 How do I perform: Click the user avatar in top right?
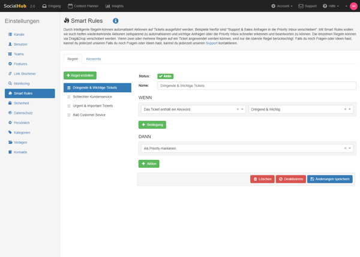[x=353, y=6]
